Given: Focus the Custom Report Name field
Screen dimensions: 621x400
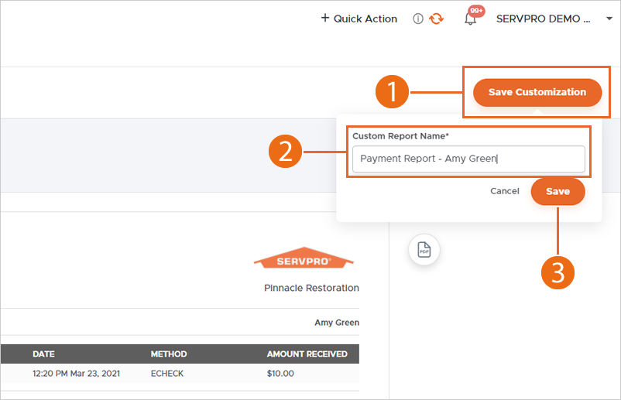Looking at the screenshot, I should coord(468,159).
